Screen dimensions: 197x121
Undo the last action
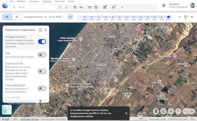click(60, 7)
